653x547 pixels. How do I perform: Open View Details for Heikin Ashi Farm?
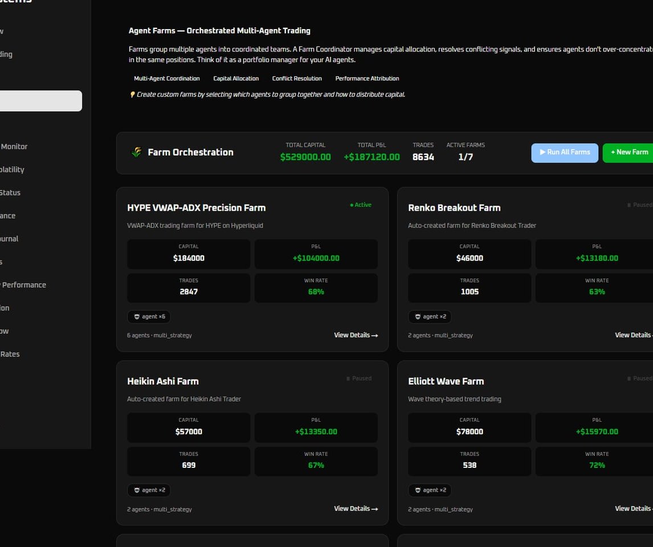click(x=356, y=508)
